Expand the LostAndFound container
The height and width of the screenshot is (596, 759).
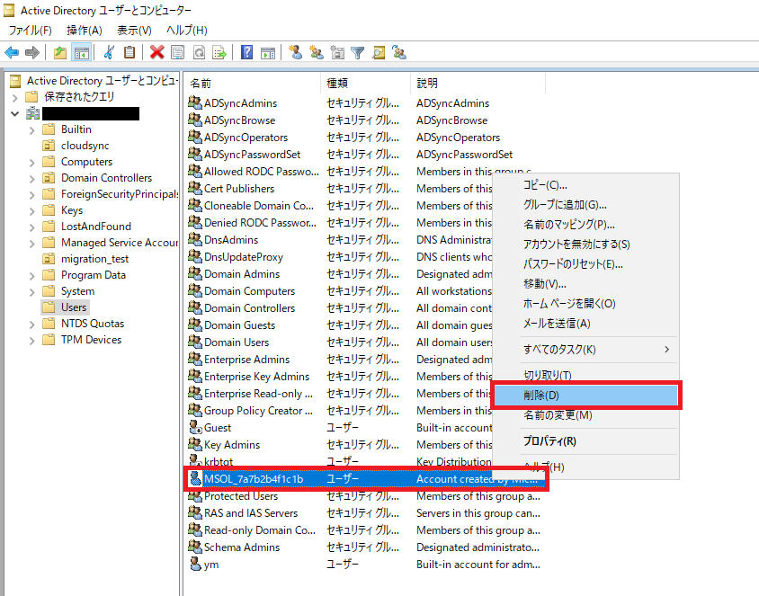click(32, 227)
